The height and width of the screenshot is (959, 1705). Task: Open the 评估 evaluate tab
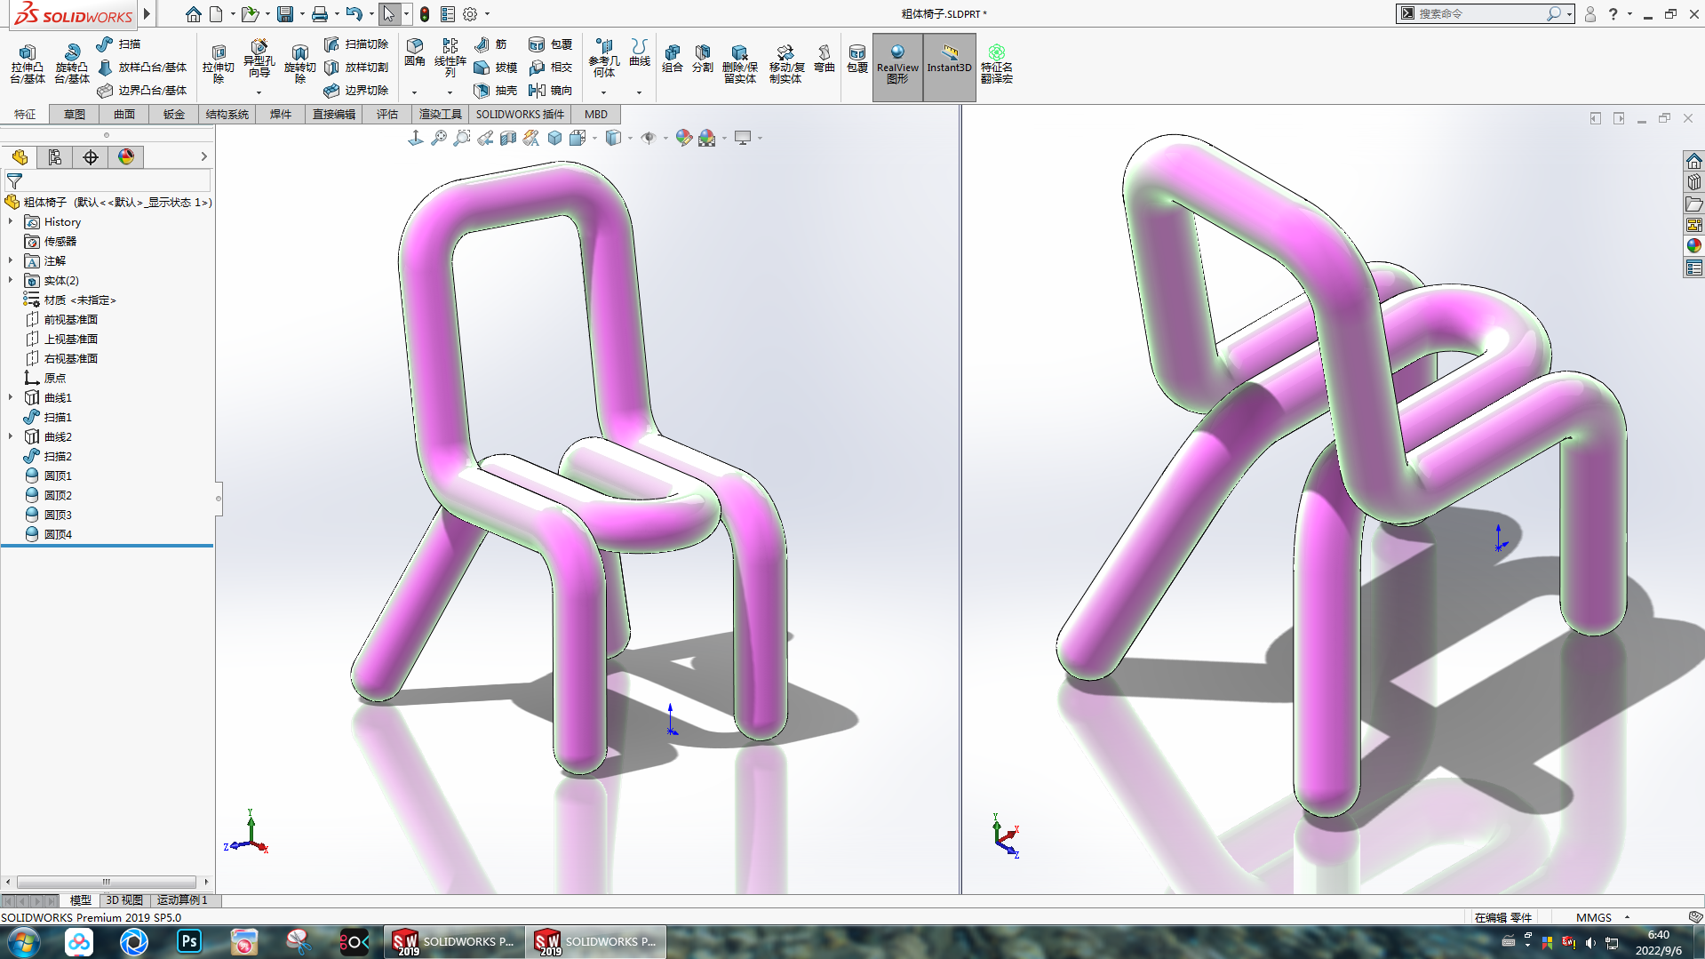click(x=387, y=115)
